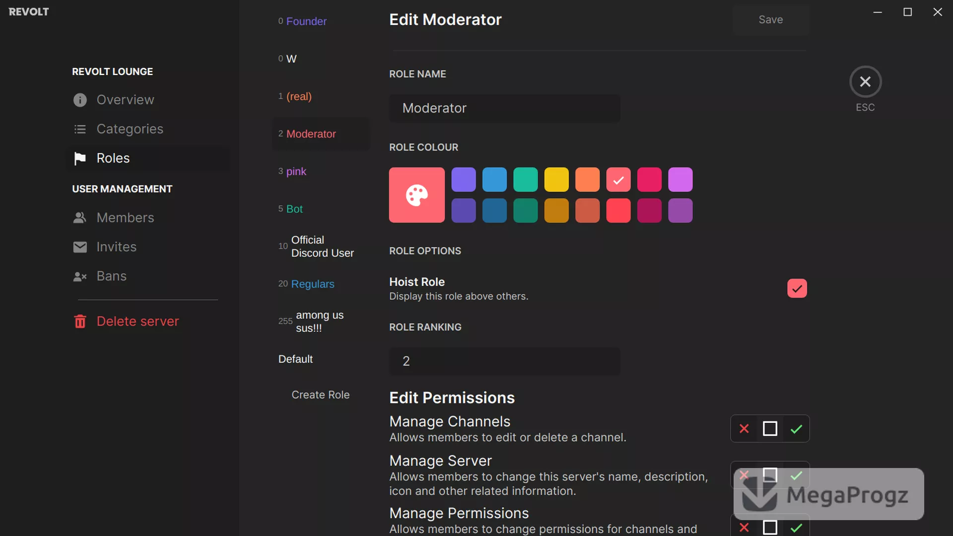Select the Bot role
The height and width of the screenshot is (536, 953).
click(x=321, y=209)
